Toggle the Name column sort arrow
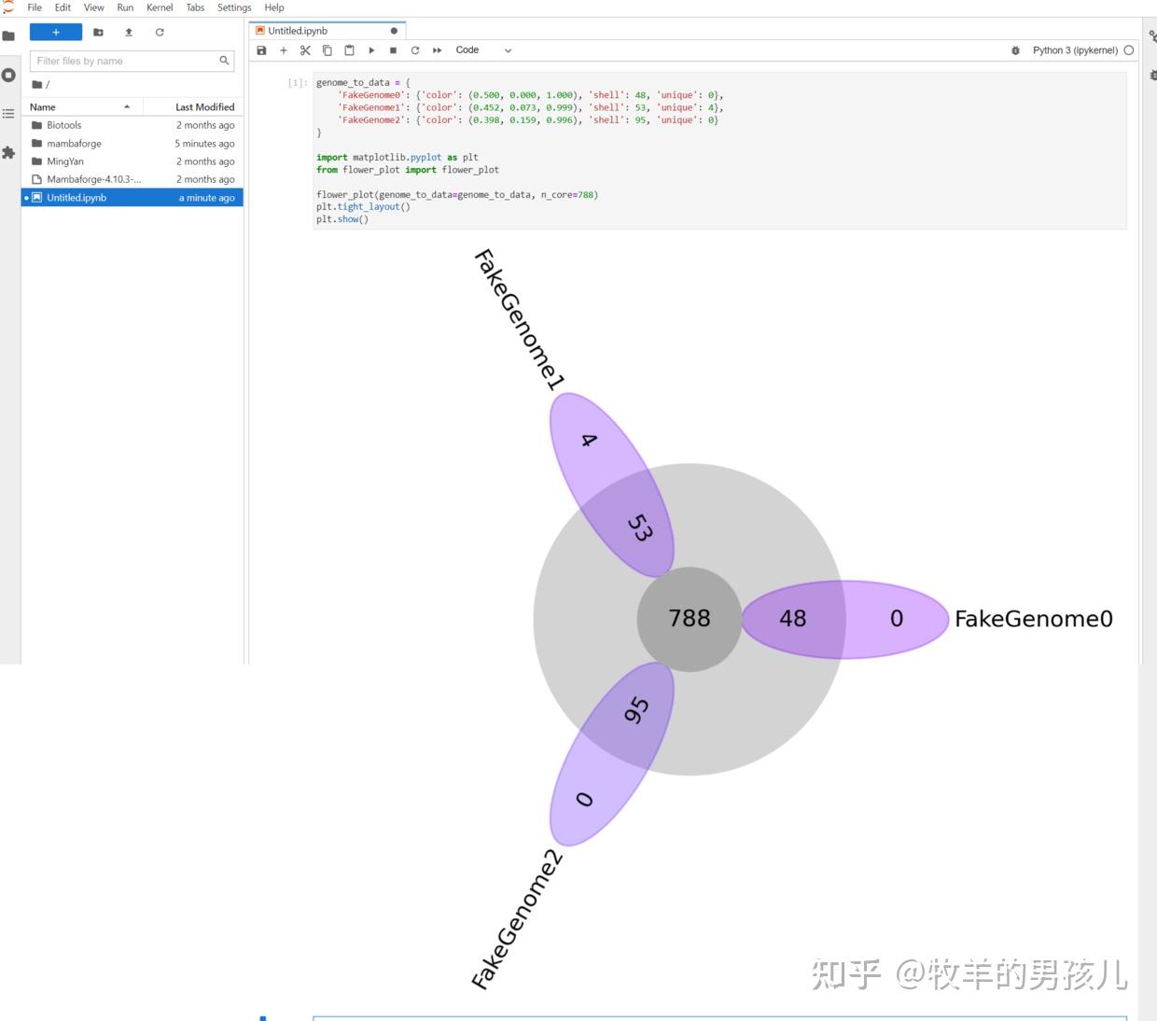This screenshot has width=1157, height=1021. tap(129, 106)
